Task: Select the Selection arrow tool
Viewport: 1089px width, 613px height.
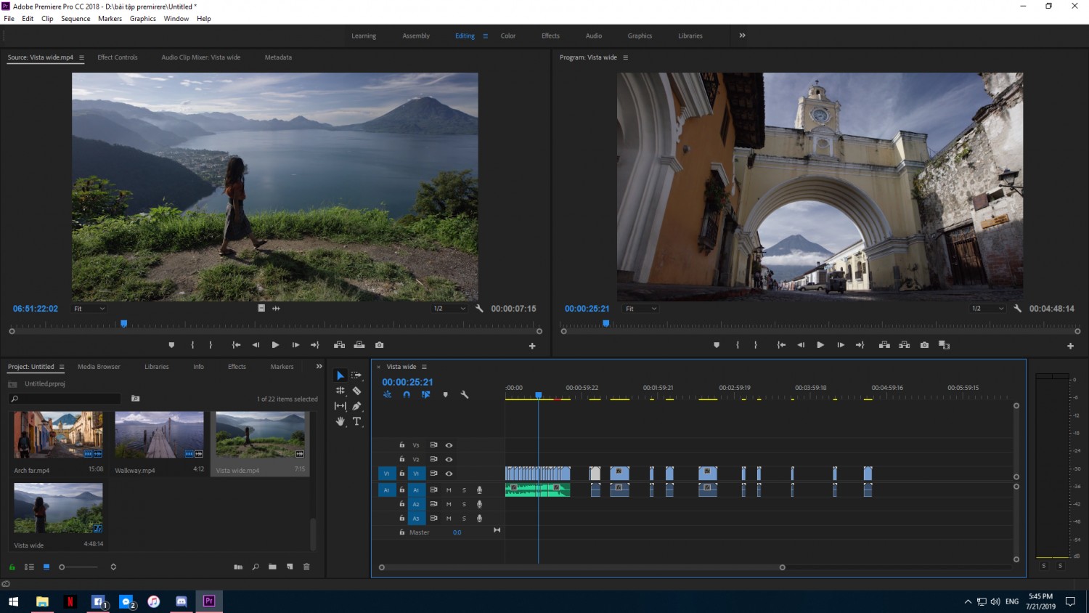Action: coord(340,375)
